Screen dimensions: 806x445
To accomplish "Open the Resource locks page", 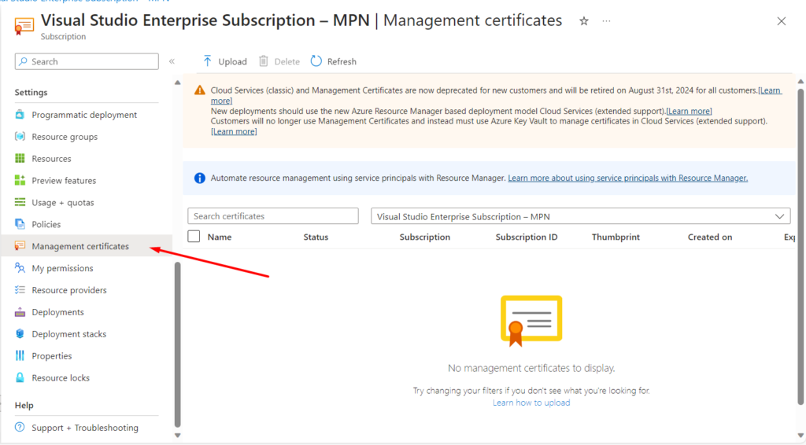I will point(61,377).
